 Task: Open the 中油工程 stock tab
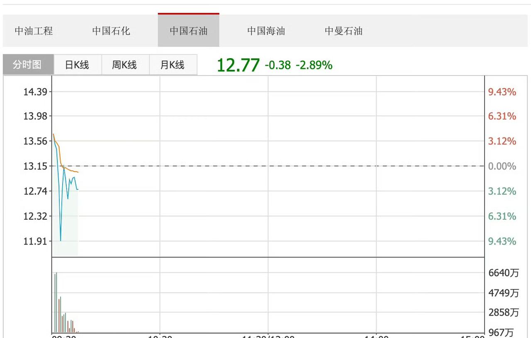coord(34,31)
